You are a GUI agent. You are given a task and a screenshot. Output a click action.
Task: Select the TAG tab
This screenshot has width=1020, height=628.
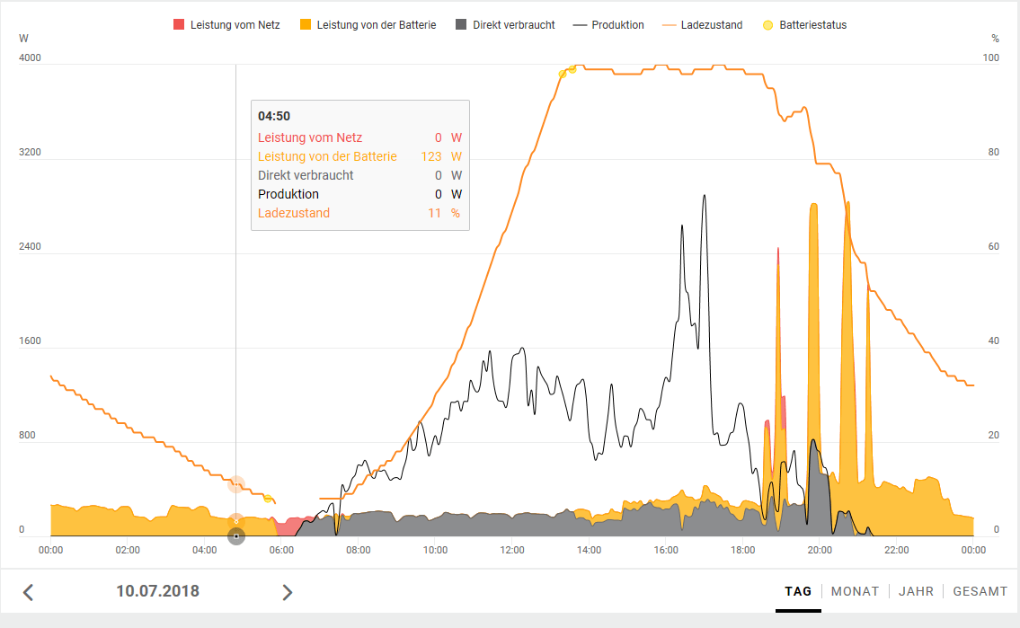coord(798,591)
